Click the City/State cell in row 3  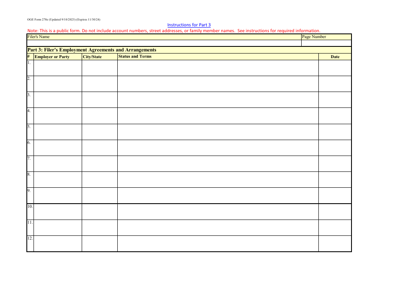click(100, 99)
